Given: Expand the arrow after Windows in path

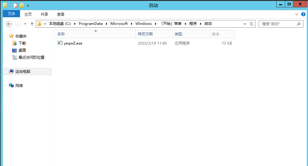Looking at the screenshot, I should tap(156, 24).
